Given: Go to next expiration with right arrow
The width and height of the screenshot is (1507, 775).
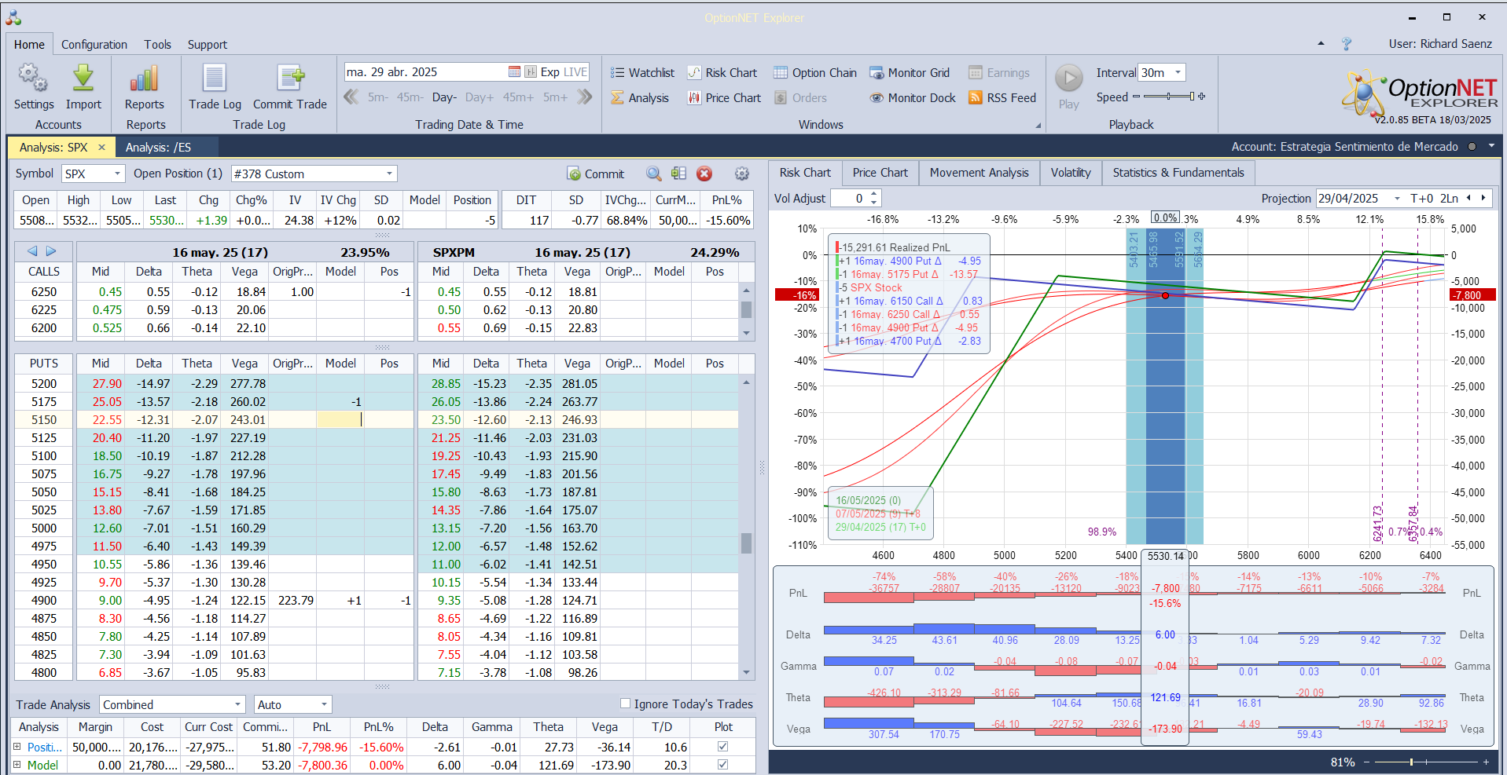Looking at the screenshot, I should (51, 251).
